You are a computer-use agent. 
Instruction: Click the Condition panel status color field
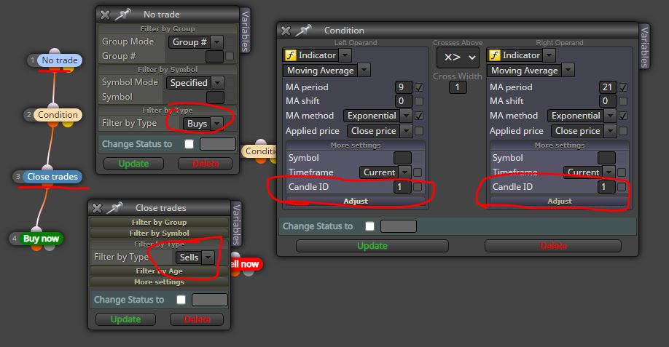point(399,226)
